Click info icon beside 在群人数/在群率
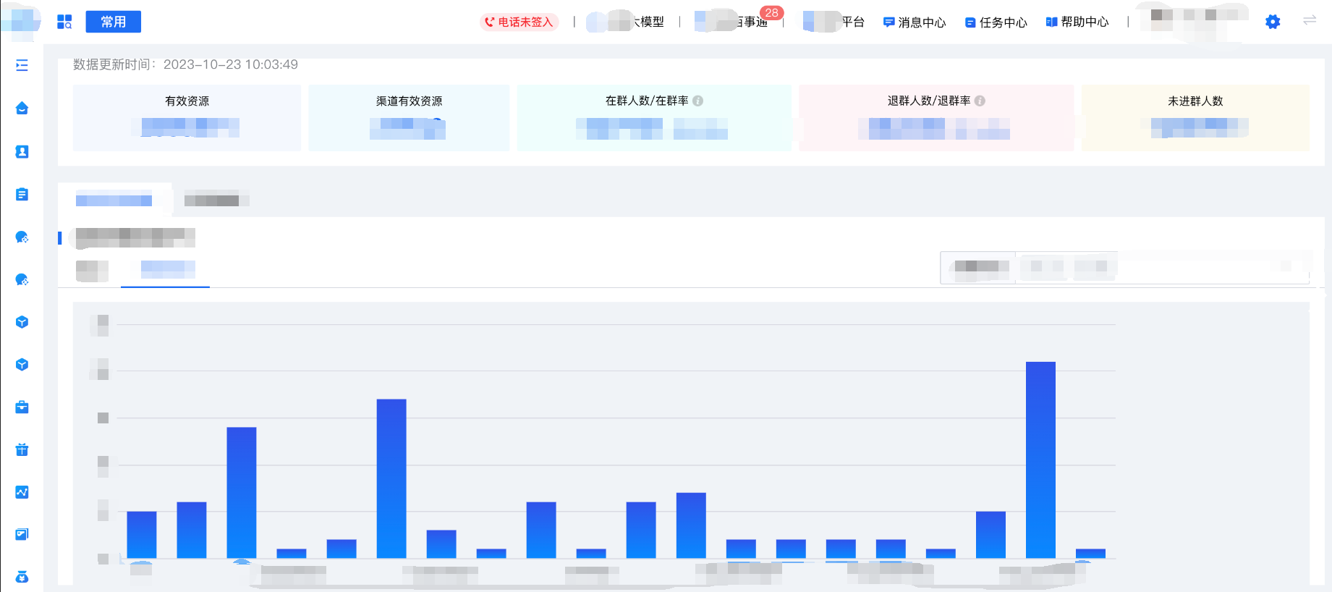The height and width of the screenshot is (592, 1332). point(697,101)
